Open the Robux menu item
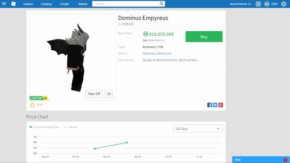This screenshot has height=163, width=290. [82, 4]
